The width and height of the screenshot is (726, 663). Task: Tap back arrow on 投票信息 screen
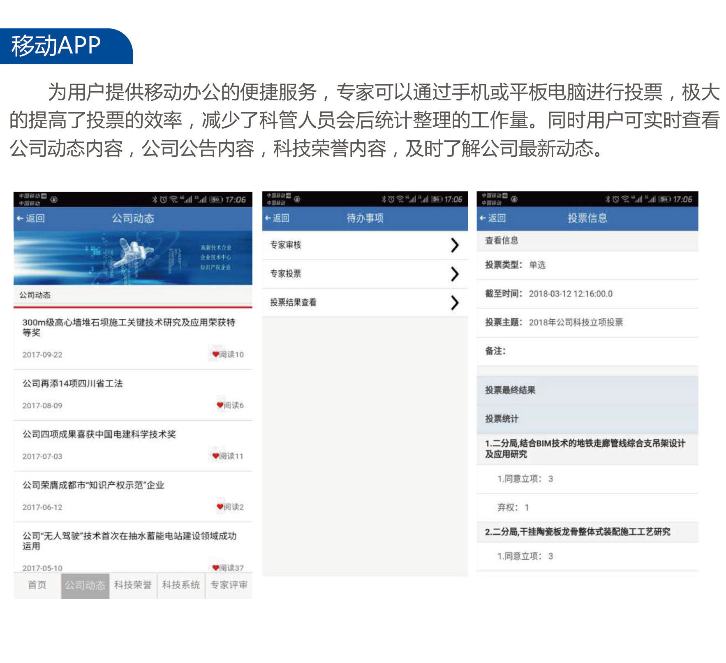pos(483,218)
